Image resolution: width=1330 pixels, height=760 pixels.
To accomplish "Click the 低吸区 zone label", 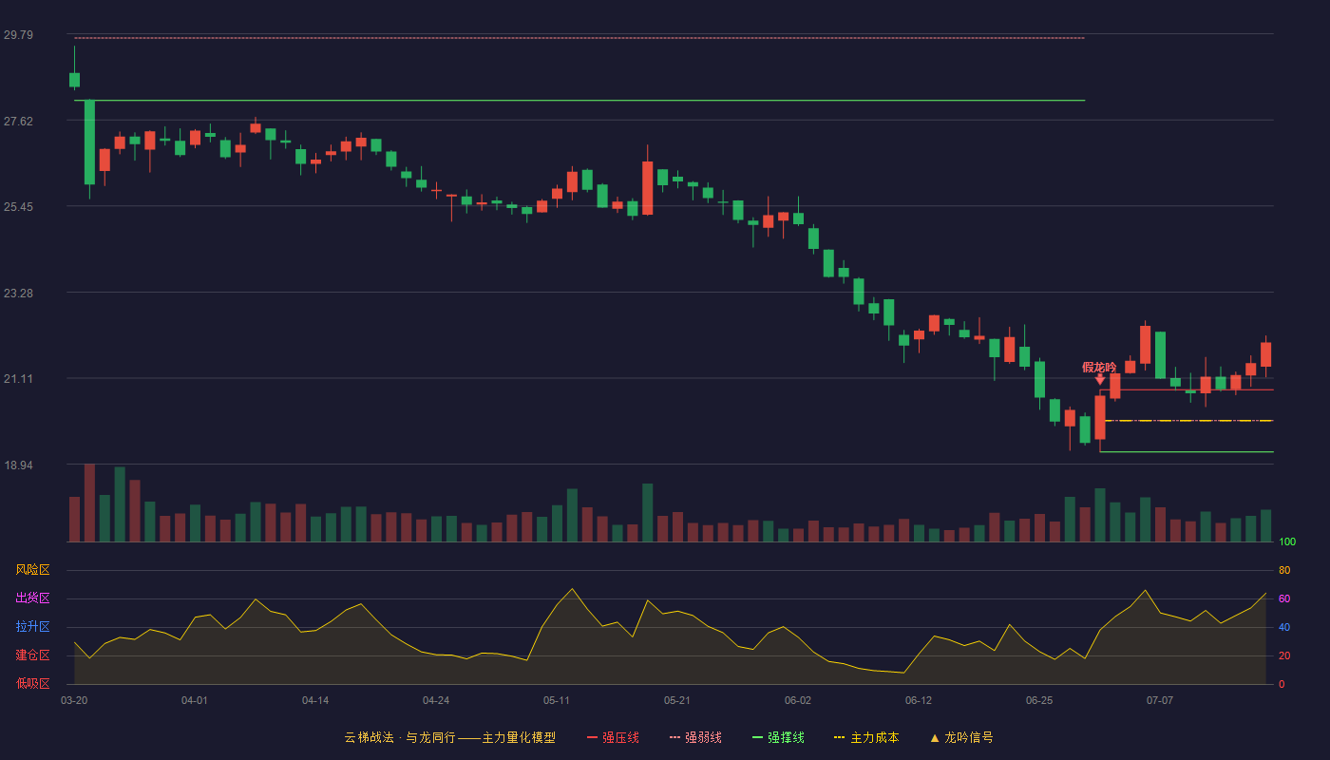I will click(x=32, y=684).
